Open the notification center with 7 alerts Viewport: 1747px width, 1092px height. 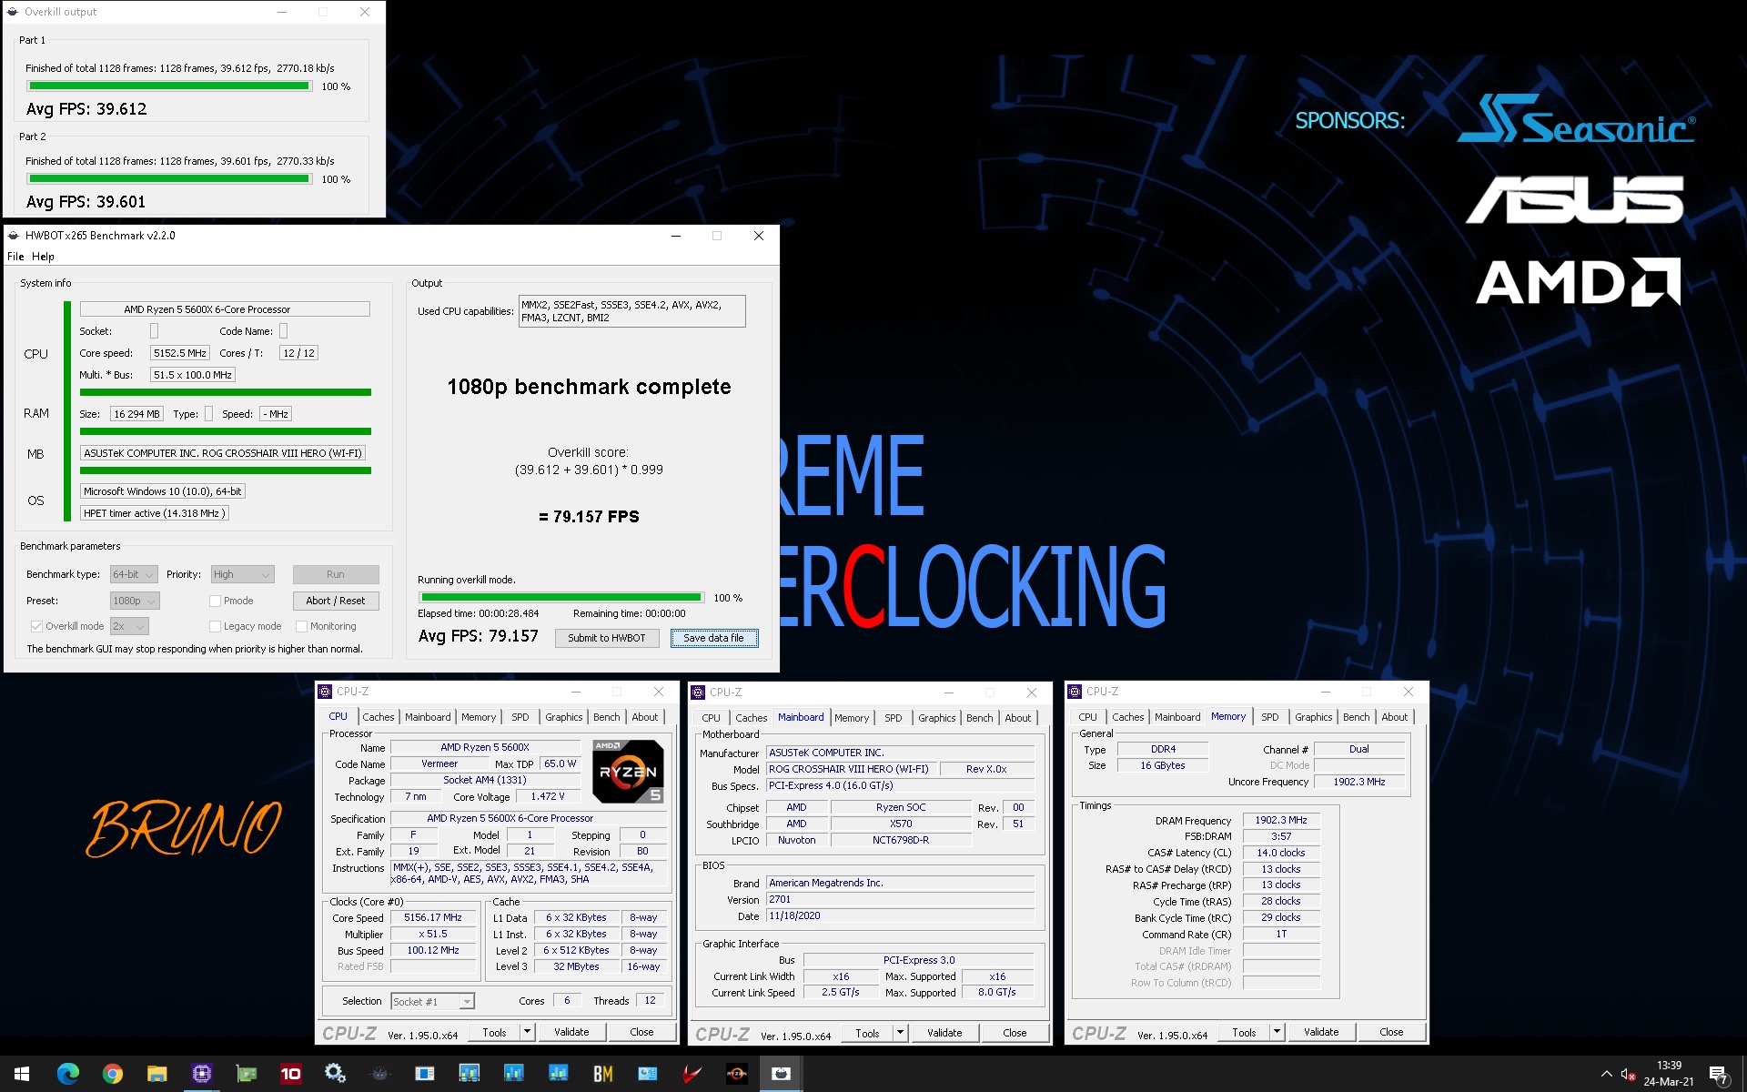click(1718, 1075)
